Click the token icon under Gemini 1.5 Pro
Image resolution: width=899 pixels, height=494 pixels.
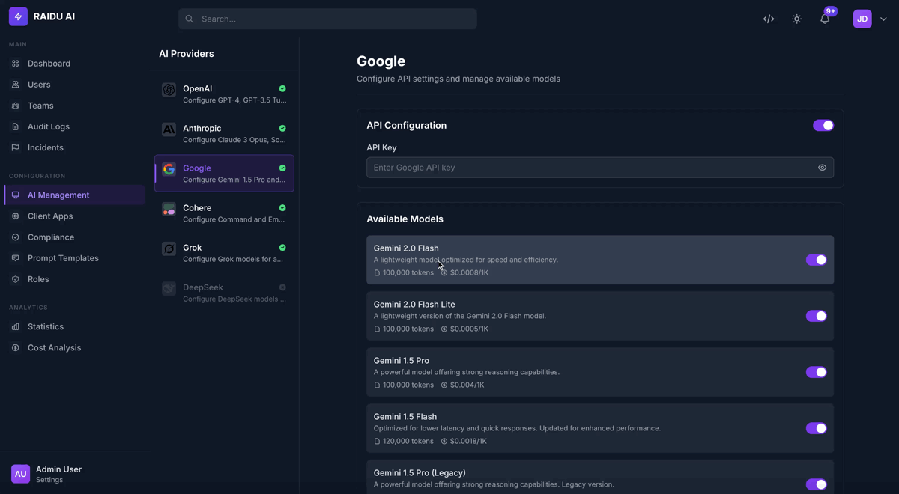tap(377, 385)
